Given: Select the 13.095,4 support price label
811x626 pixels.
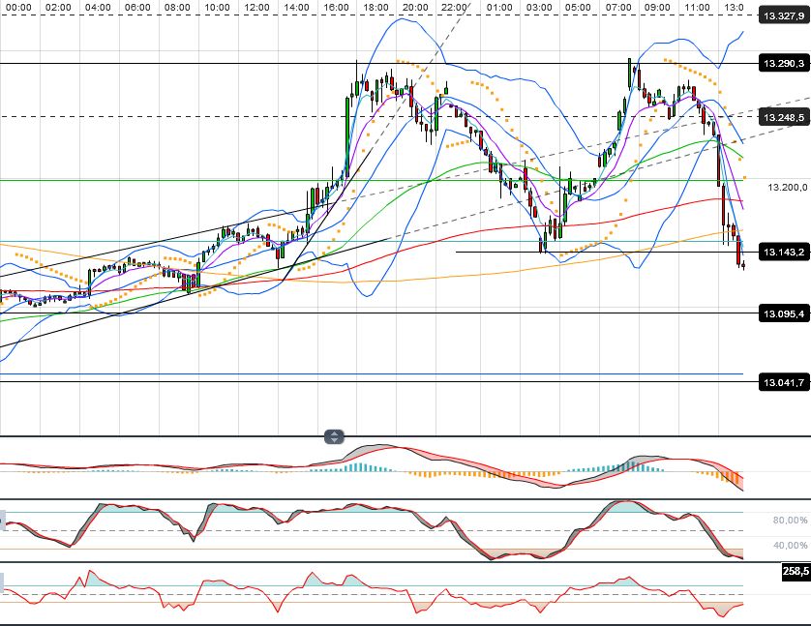Looking at the screenshot, I should (783, 313).
